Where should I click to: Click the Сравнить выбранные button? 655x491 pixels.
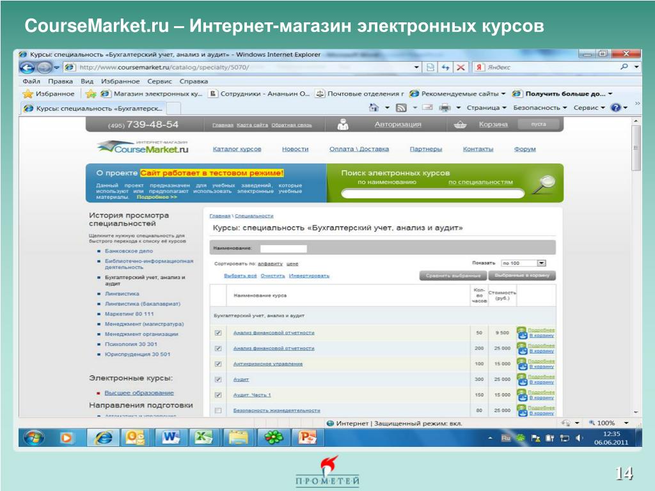[x=453, y=276]
